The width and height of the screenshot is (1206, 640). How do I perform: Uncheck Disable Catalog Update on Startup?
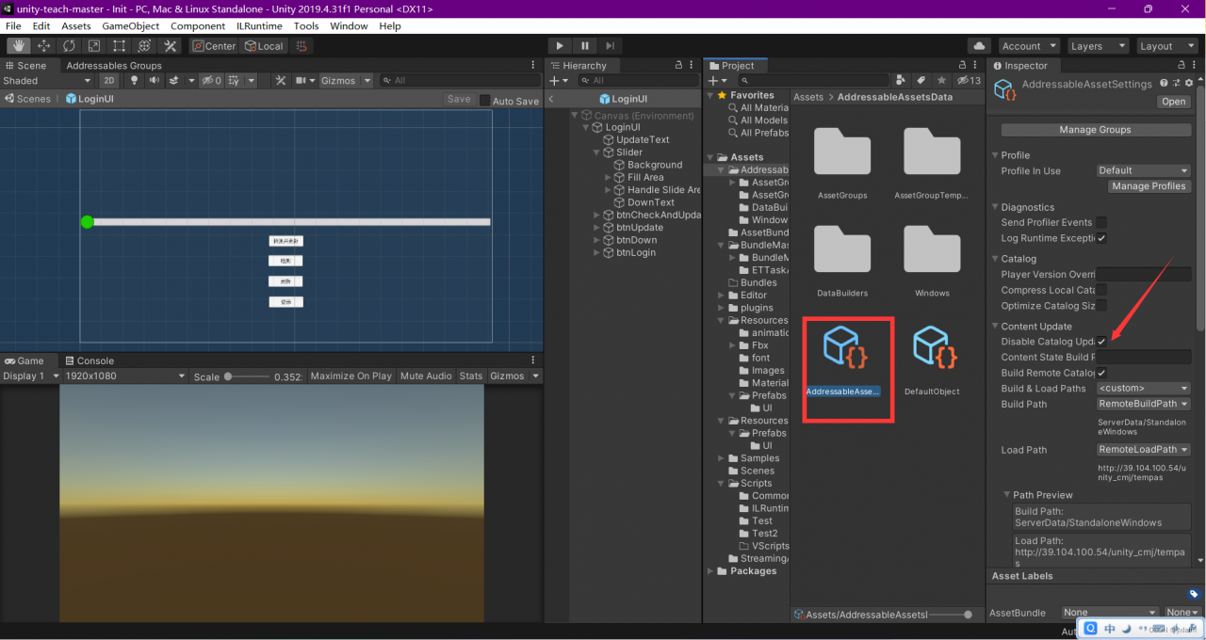coord(1101,342)
